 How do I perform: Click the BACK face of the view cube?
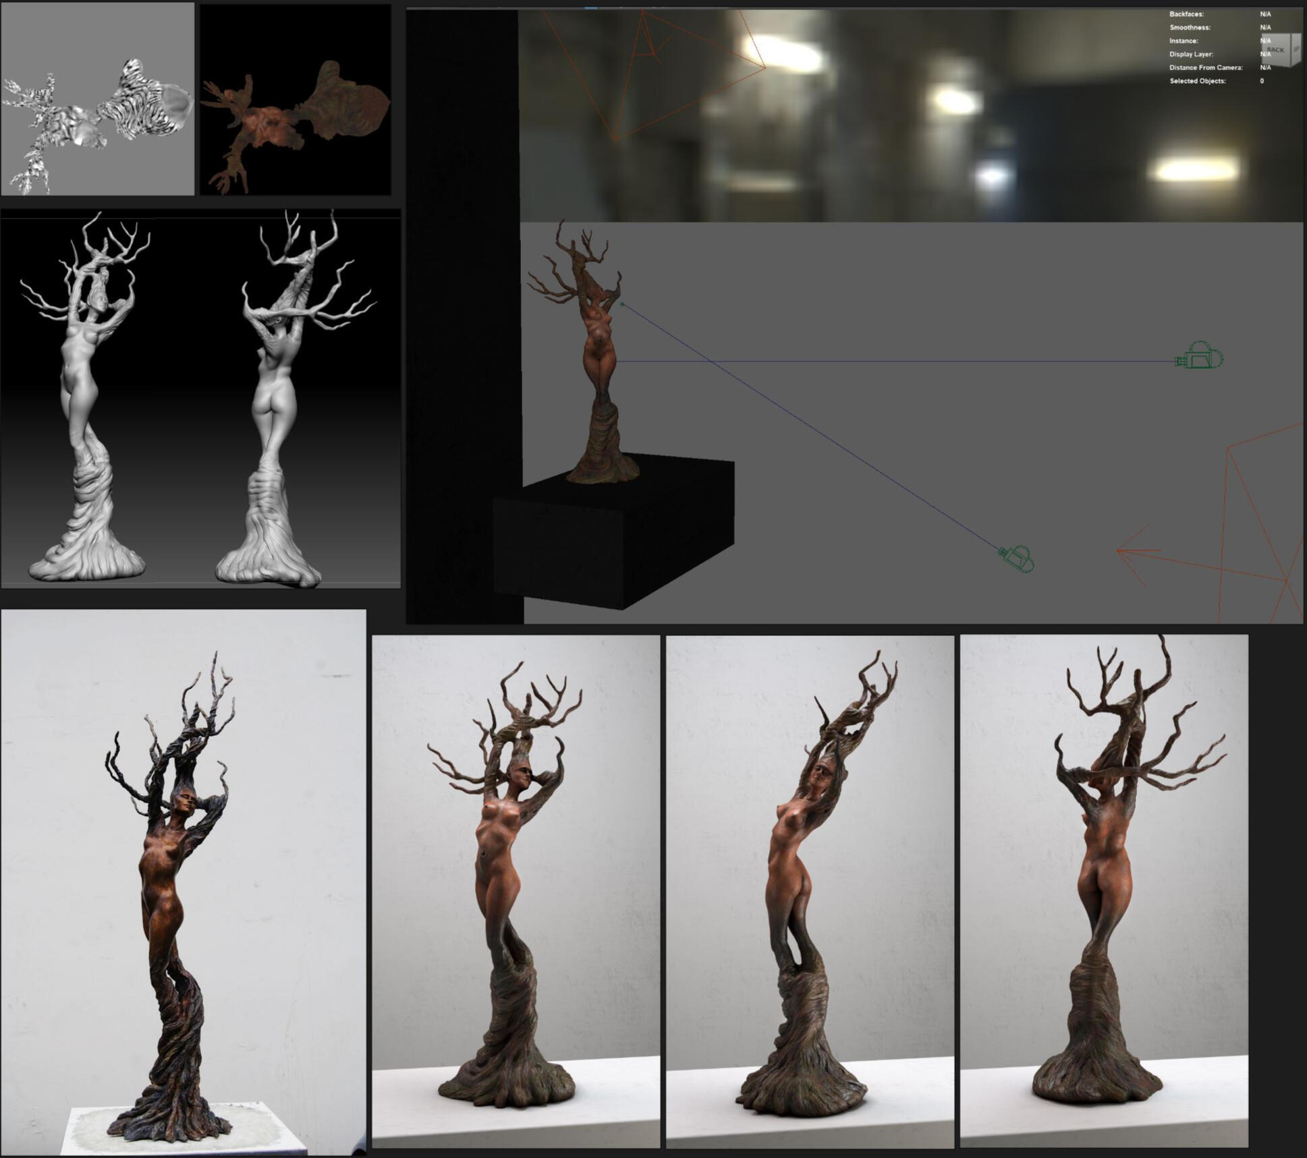point(1275,50)
